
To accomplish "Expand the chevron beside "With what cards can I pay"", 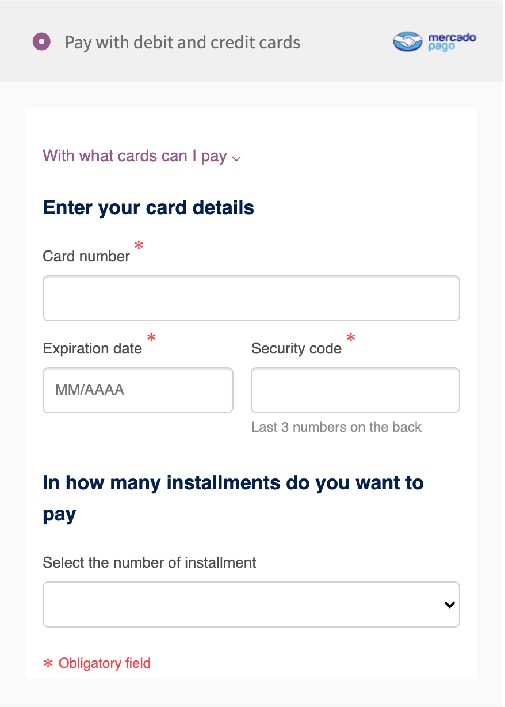I will click(x=236, y=158).
